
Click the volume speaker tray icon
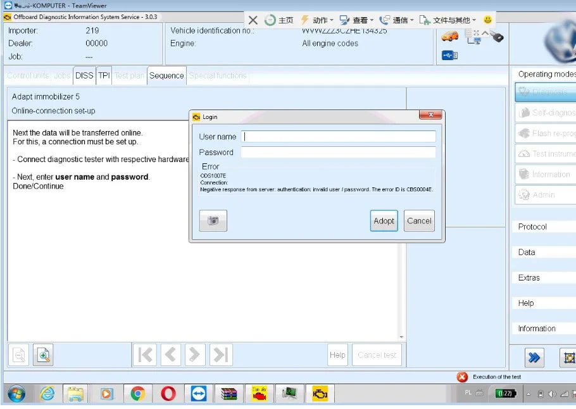(x=552, y=394)
